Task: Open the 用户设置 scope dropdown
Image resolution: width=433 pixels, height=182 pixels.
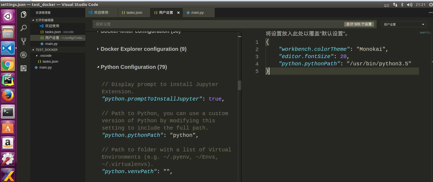Action: (x=404, y=24)
